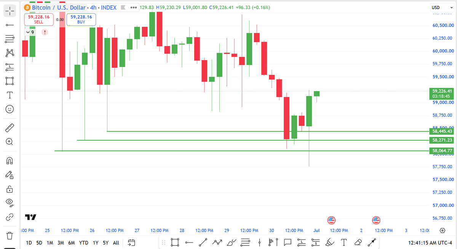Viewport: 457px width, 249px height.
Task: Select the rectangle shape tool in left sidebar
Action: (x=10, y=81)
